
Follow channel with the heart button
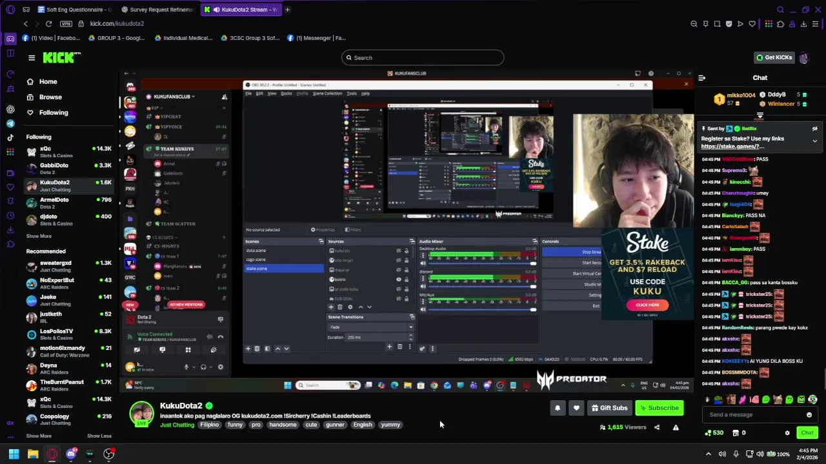pyautogui.click(x=576, y=408)
